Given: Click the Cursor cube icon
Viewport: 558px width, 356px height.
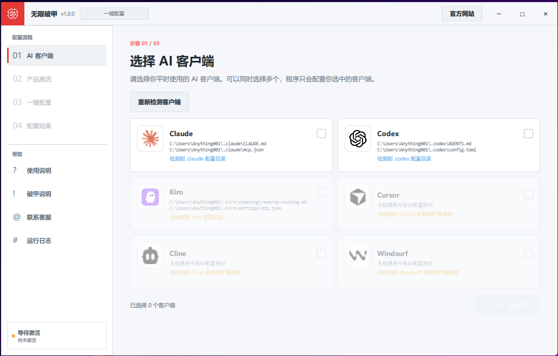Looking at the screenshot, I should [x=357, y=197].
